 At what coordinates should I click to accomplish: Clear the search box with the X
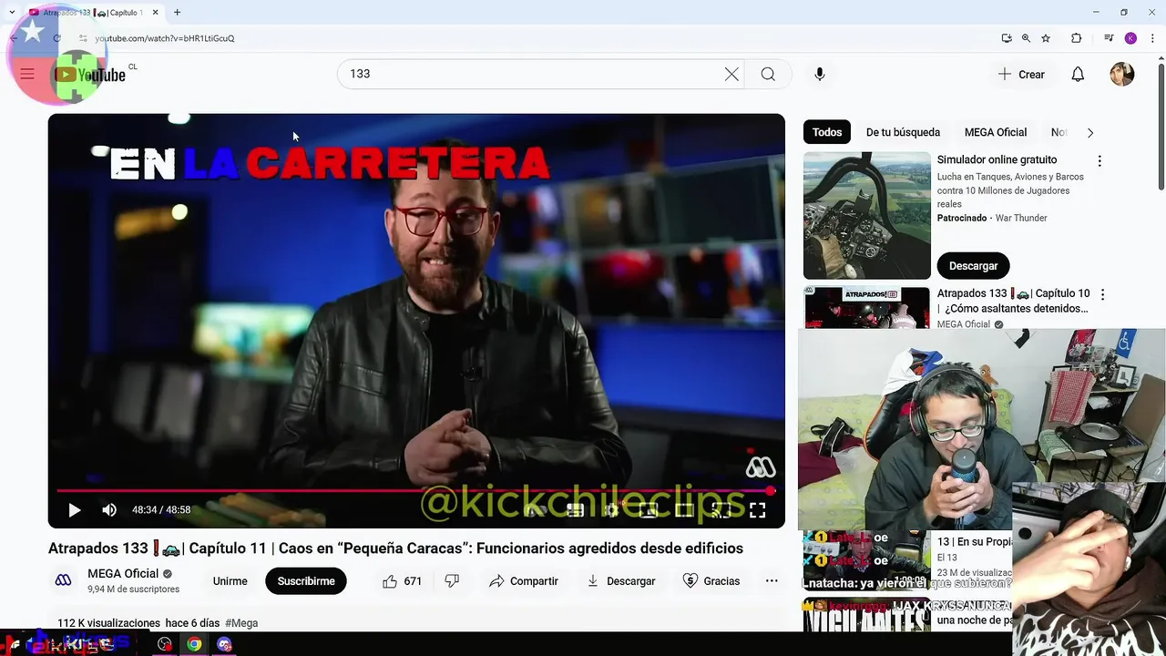[731, 75]
